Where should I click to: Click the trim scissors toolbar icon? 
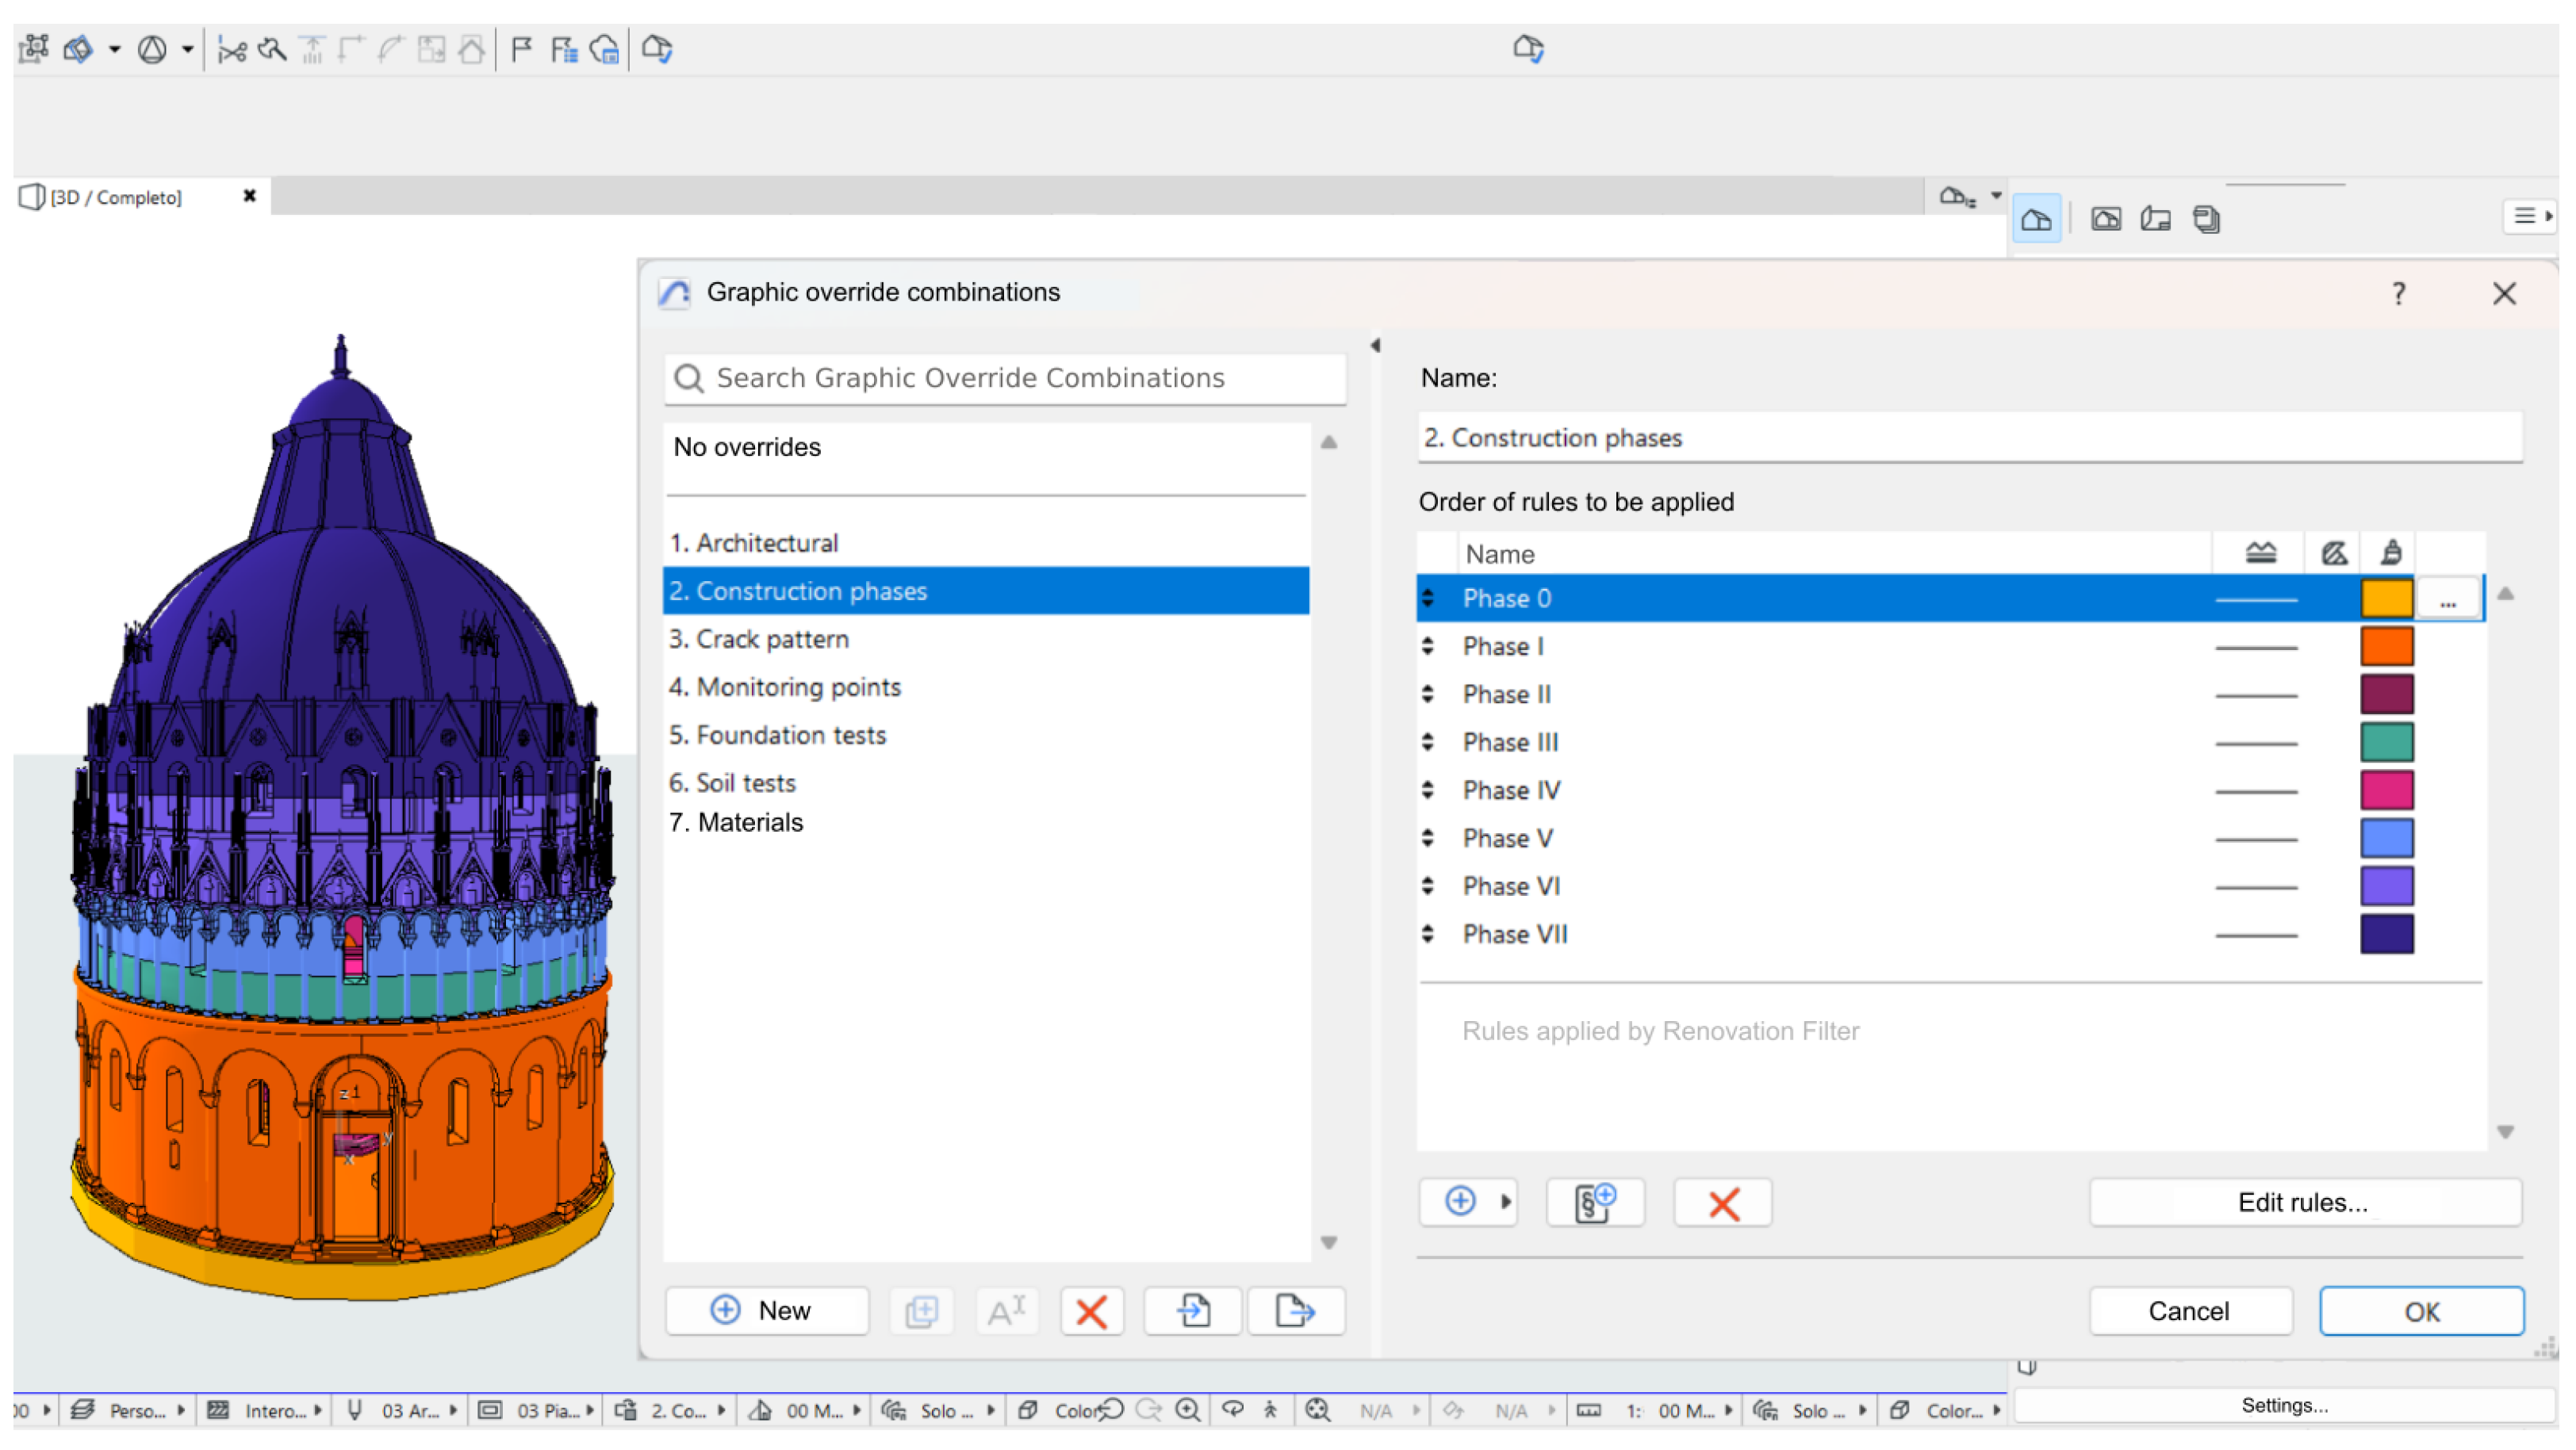(x=232, y=49)
